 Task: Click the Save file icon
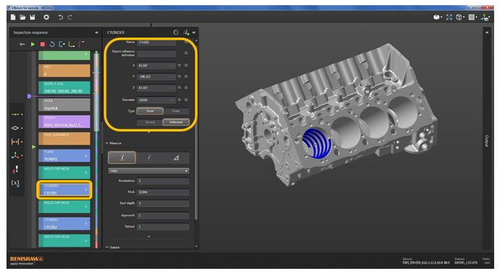pyautogui.click(x=31, y=17)
